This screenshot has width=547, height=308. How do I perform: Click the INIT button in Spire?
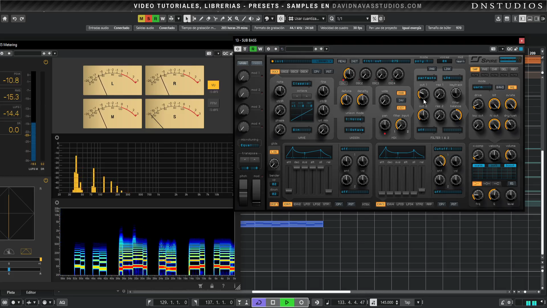click(355, 61)
